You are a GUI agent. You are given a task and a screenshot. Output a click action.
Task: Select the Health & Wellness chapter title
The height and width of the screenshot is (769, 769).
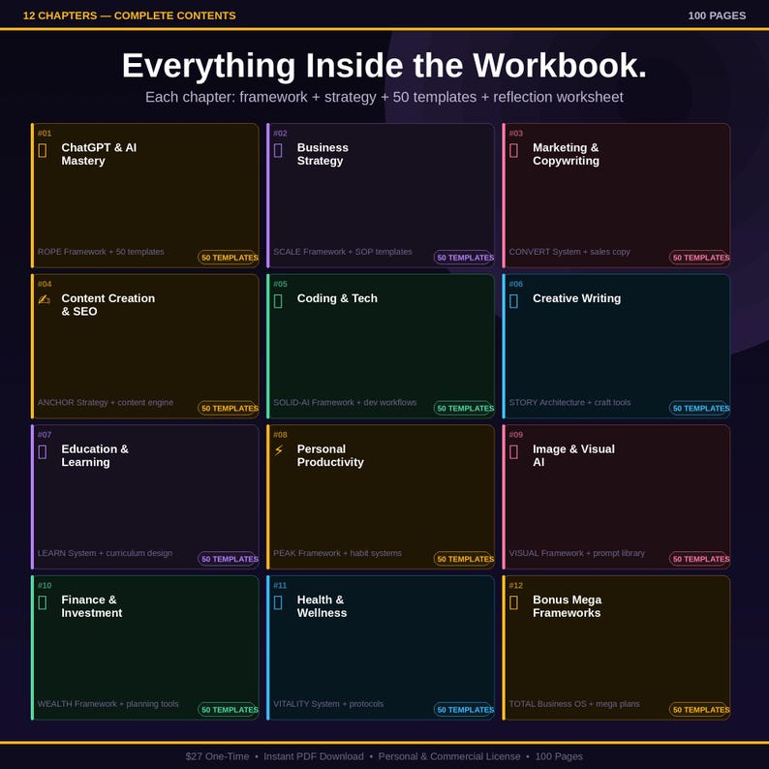click(322, 606)
